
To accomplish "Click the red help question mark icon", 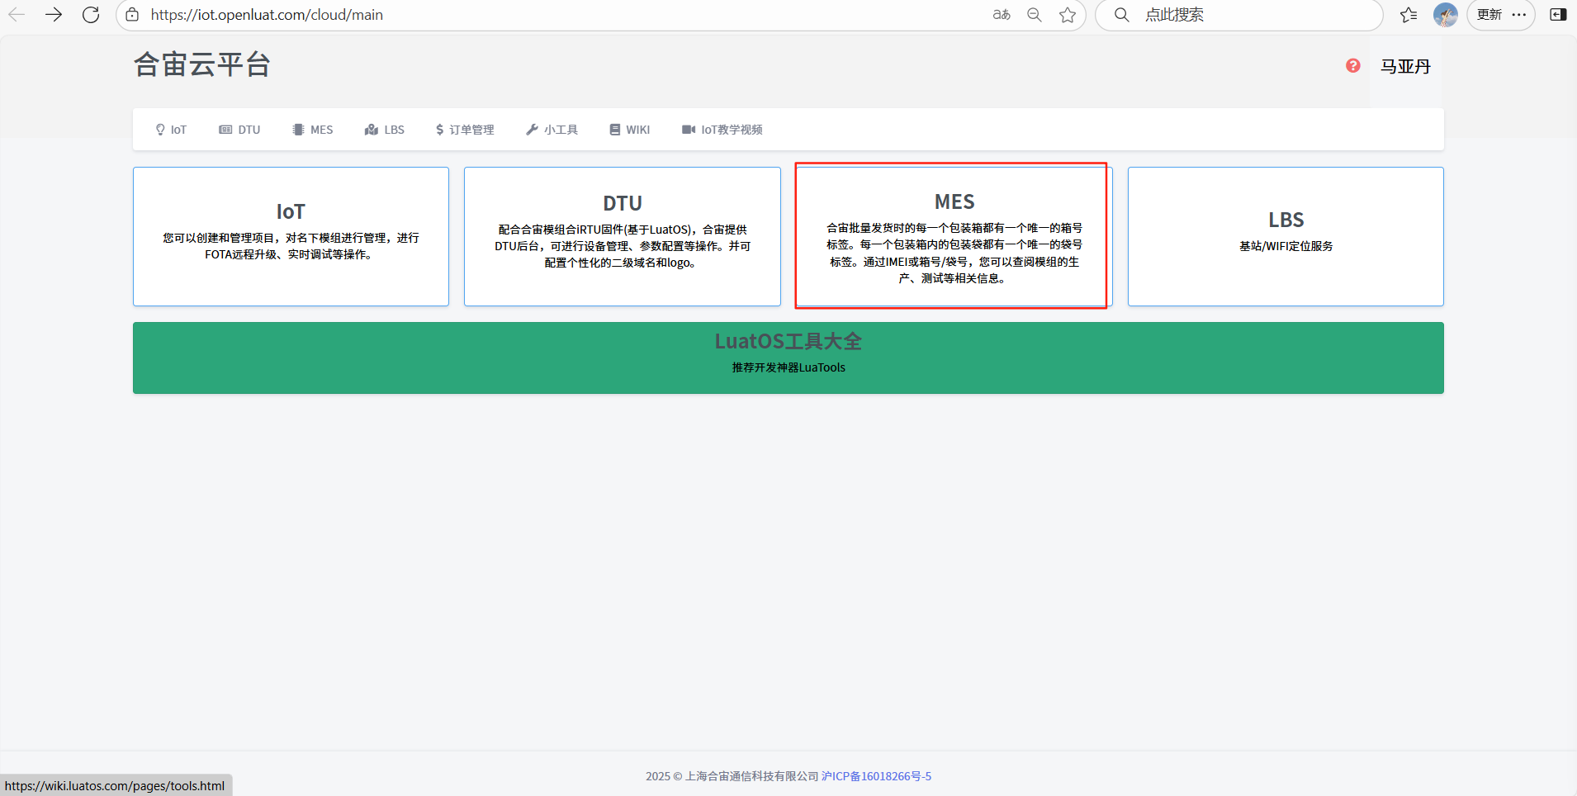I will click(x=1352, y=66).
